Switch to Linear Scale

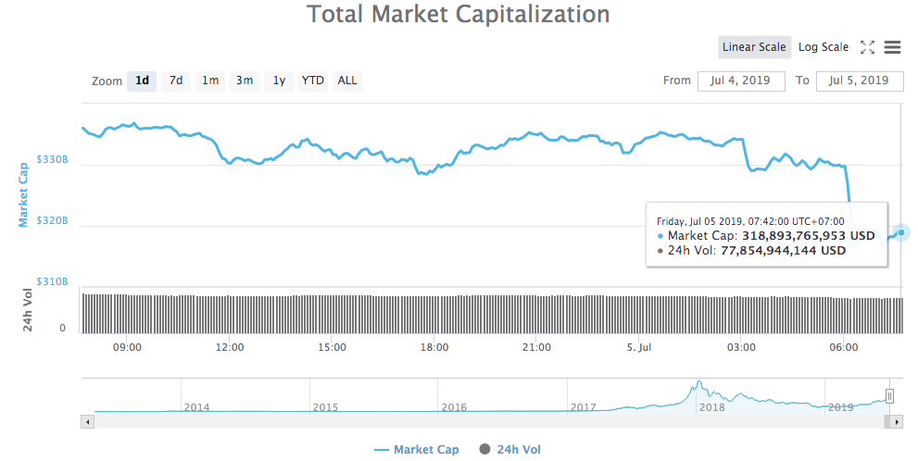click(754, 47)
